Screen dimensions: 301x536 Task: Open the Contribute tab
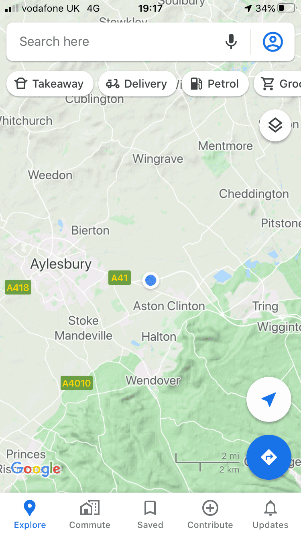pyautogui.click(x=210, y=514)
